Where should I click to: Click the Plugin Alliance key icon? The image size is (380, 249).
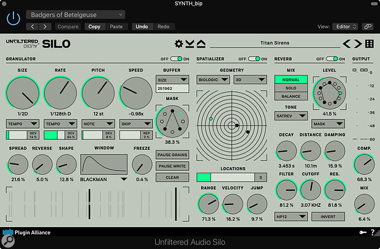pyautogui.click(x=363, y=232)
